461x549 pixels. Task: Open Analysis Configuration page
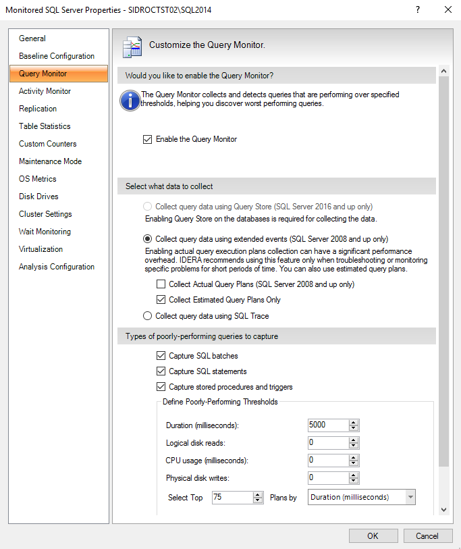[59, 267]
